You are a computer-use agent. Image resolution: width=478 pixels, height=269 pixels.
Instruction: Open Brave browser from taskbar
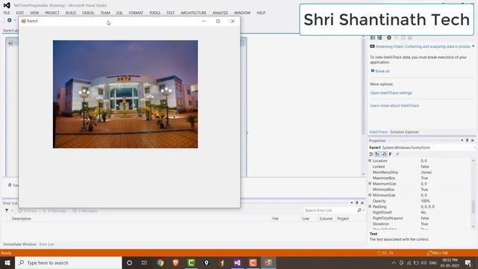coord(176,262)
